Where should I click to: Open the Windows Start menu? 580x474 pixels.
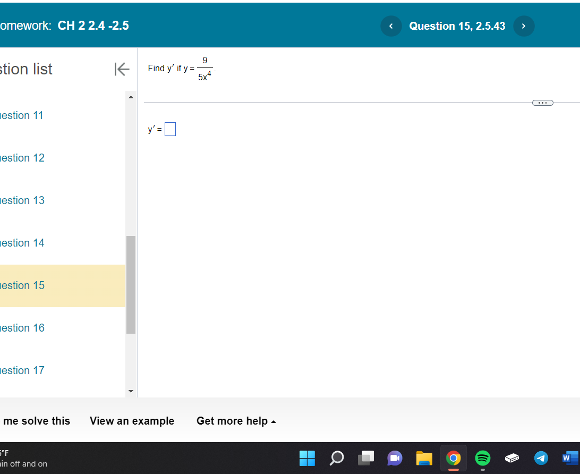[x=307, y=458]
